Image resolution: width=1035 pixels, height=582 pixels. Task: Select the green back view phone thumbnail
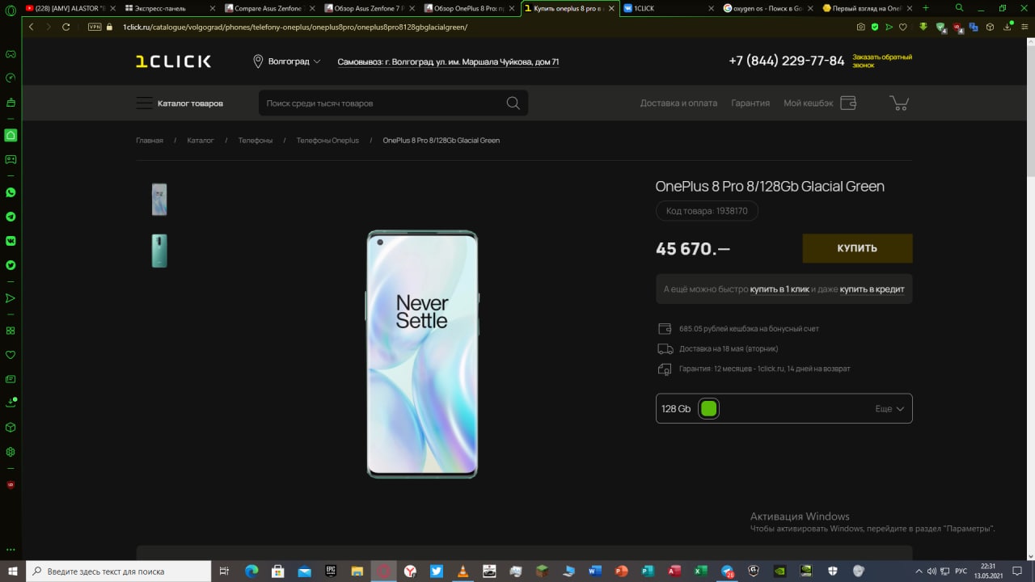click(x=159, y=251)
